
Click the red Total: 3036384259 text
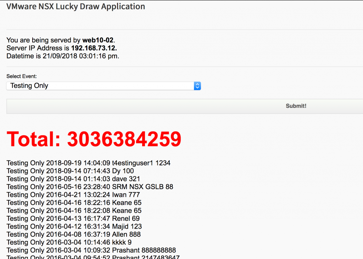point(94,139)
